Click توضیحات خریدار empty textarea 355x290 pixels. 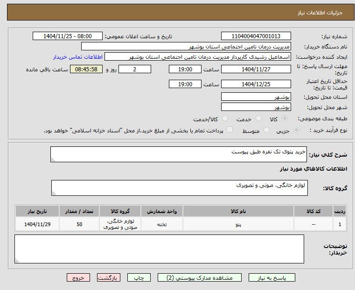click(x=159, y=249)
